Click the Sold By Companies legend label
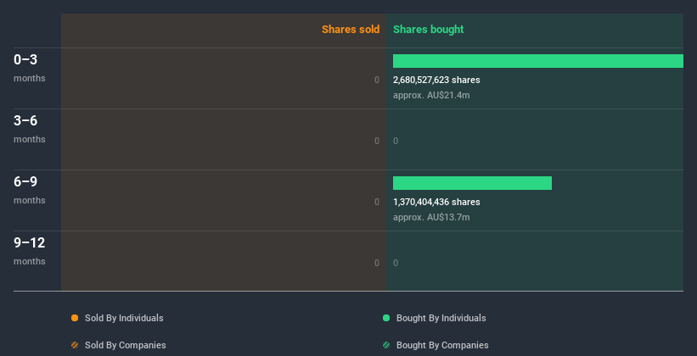Image resolution: width=697 pixels, height=356 pixels. point(126,345)
